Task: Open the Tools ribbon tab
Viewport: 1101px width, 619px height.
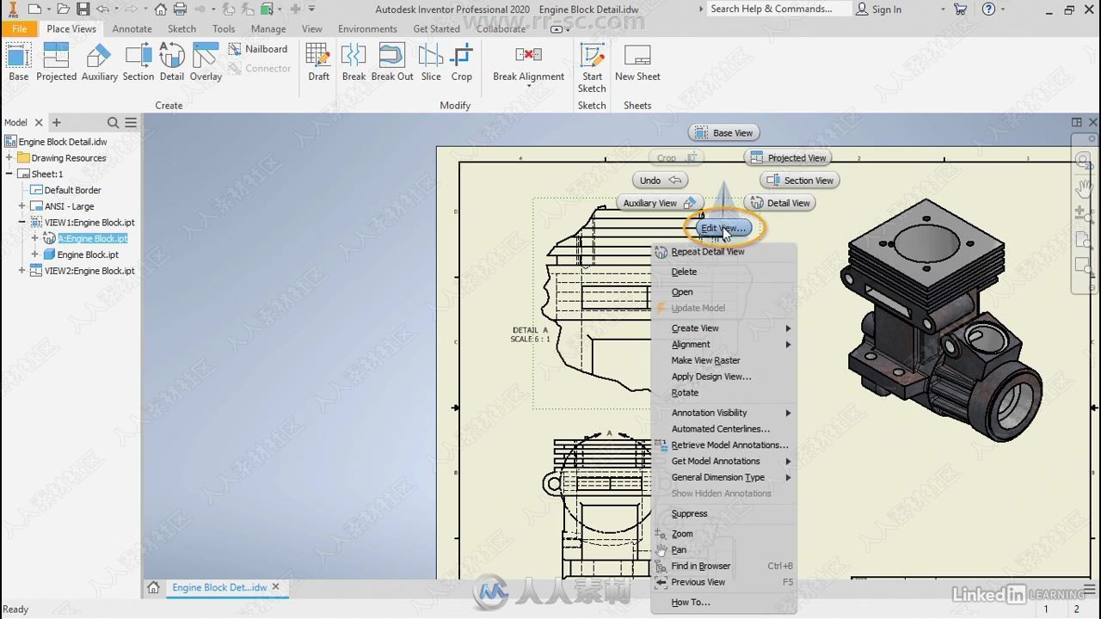Action: click(x=224, y=28)
